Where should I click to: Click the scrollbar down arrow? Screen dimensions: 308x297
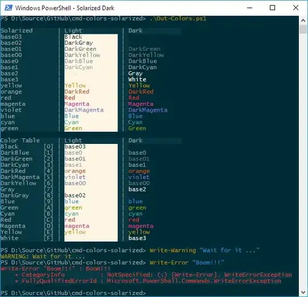303,292
